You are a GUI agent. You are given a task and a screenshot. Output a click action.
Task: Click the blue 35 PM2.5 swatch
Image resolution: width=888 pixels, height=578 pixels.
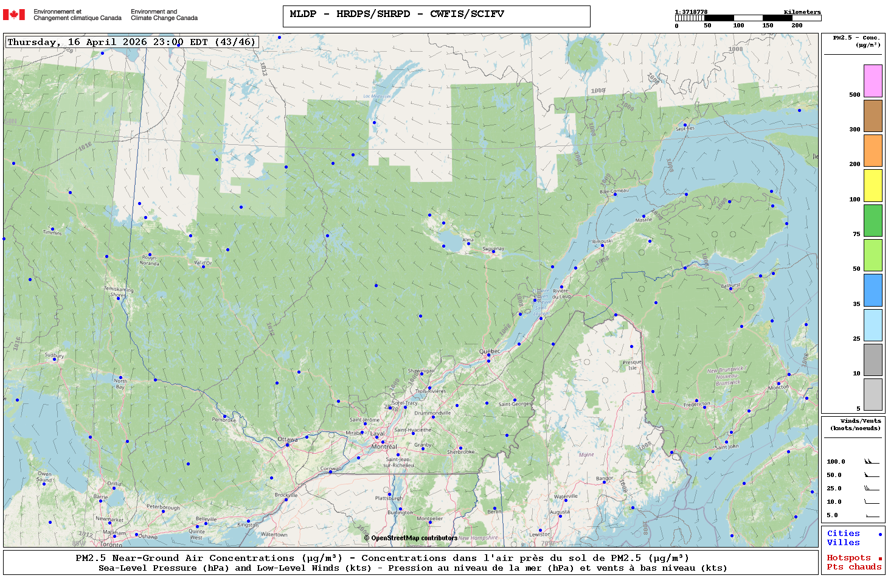click(x=873, y=290)
